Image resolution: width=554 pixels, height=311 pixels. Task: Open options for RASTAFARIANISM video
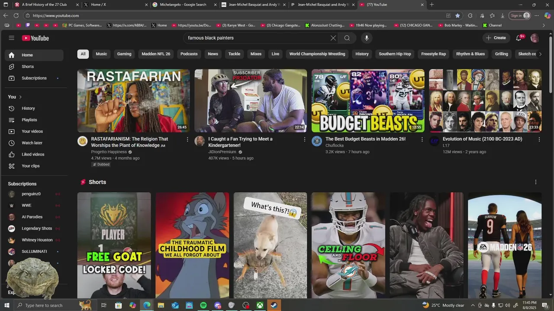point(187,140)
